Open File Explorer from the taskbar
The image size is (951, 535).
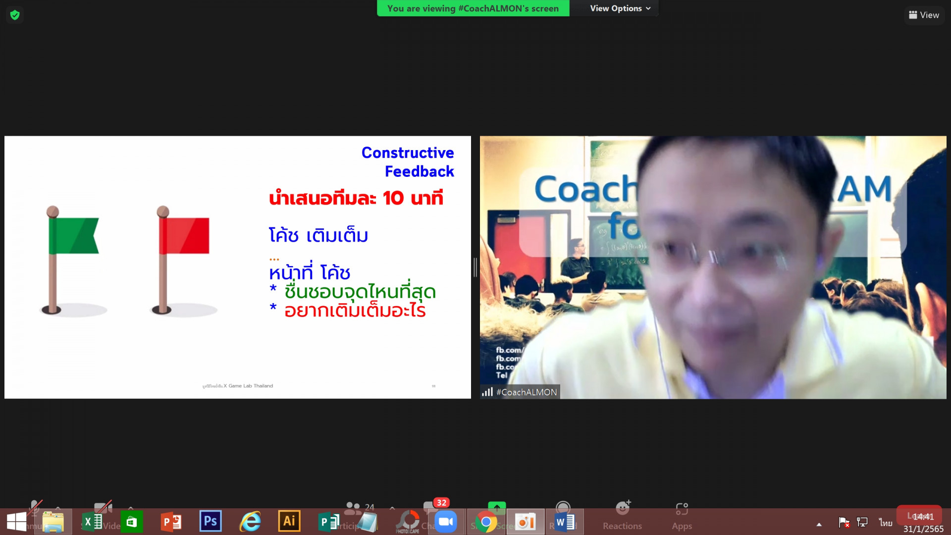(53, 522)
